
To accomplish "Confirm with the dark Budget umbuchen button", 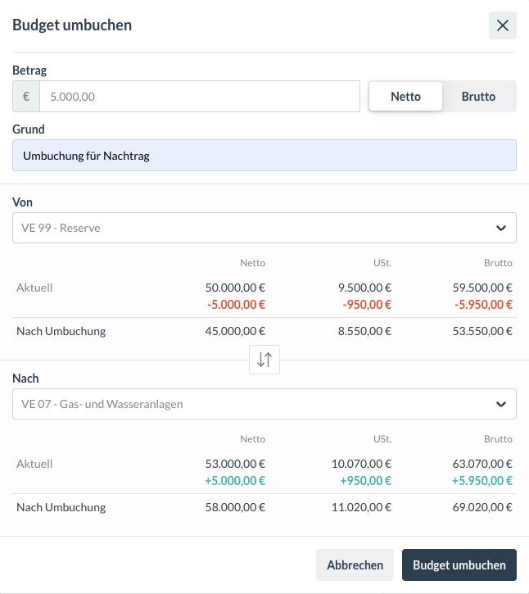I will click(459, 565).
